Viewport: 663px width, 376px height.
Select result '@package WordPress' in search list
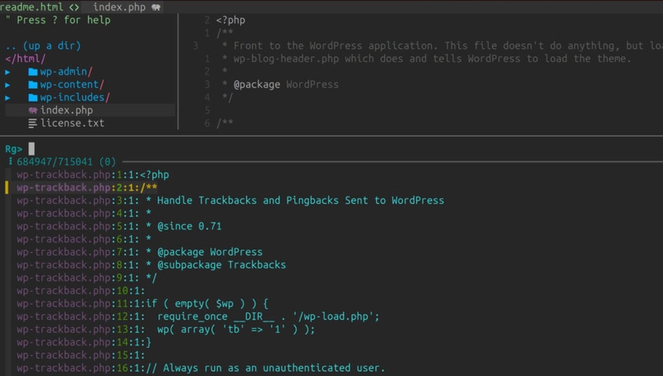tap(139, 253)
